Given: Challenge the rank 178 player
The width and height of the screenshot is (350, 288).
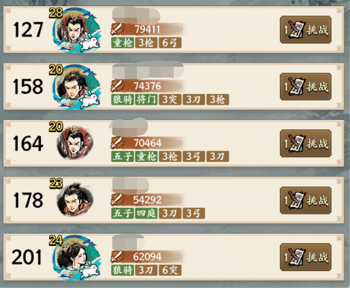Looking at the screenshot, I should [x=306, y=200].
